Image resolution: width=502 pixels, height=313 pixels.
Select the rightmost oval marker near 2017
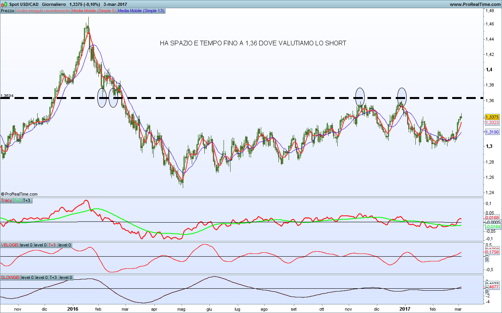click(x=402, y=96)
